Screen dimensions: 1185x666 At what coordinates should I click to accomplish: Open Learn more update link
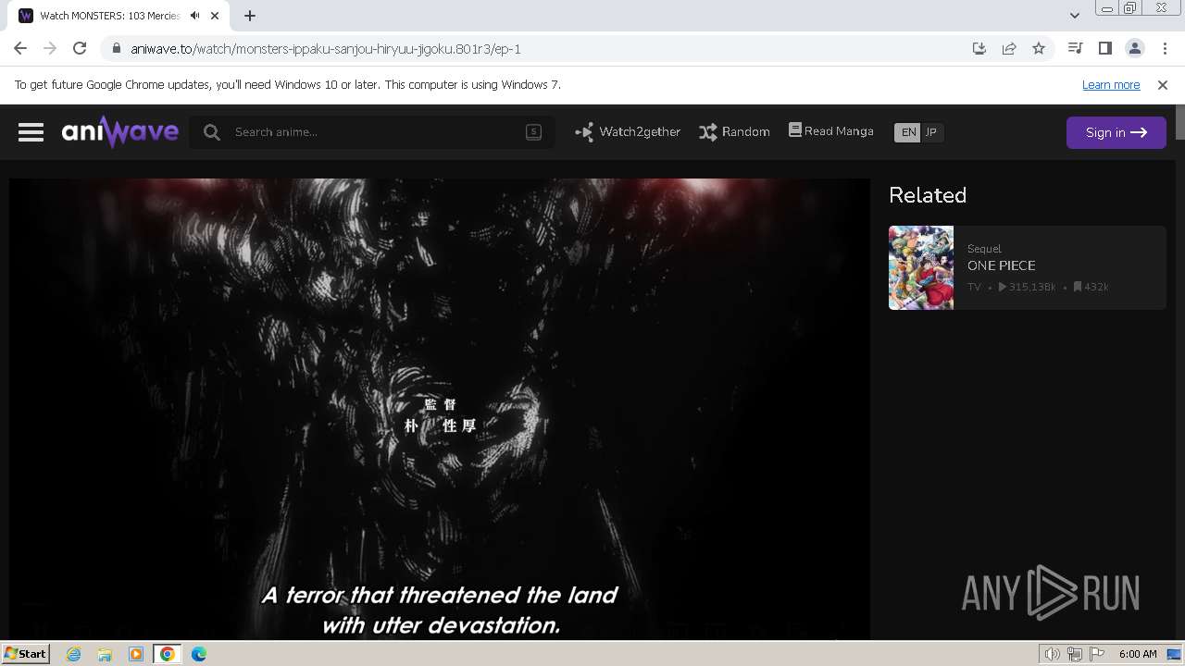1111,84
